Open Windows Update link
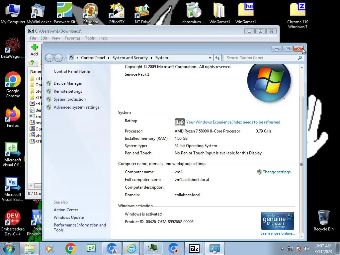 pyautogui.click(x=69, y=217)
